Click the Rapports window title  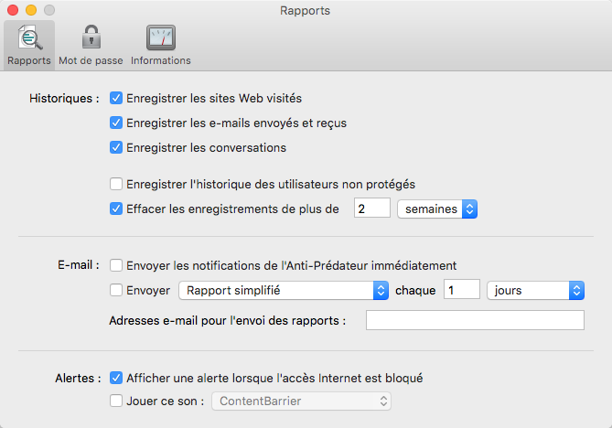click(305, 11)
